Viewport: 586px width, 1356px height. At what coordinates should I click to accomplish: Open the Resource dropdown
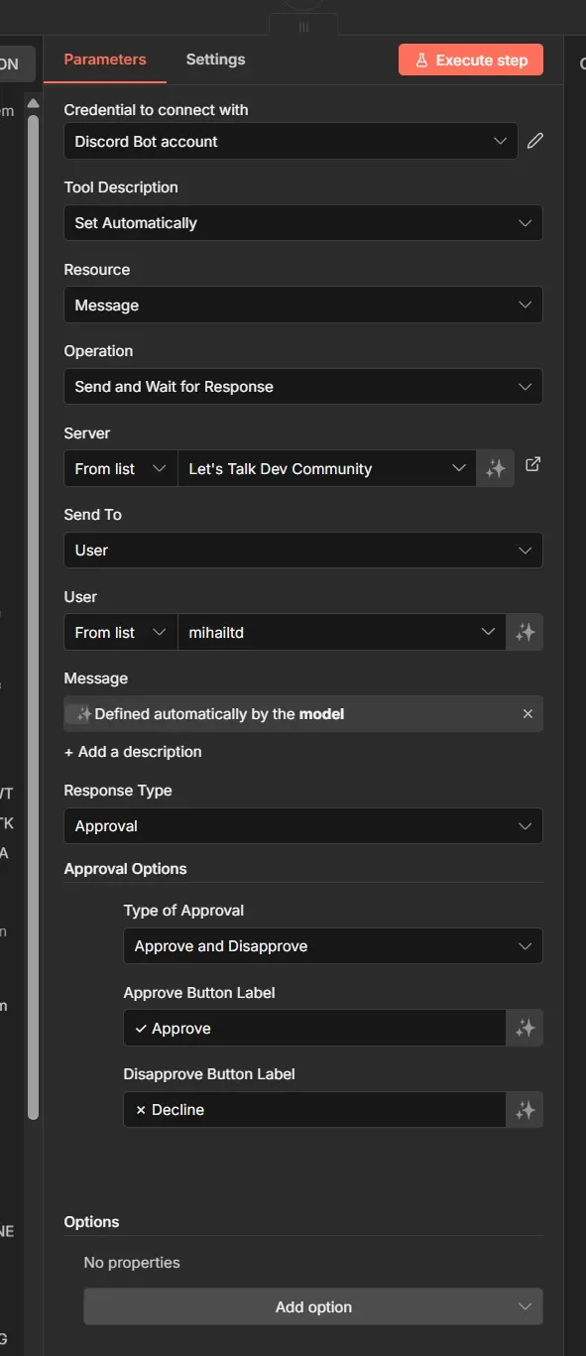pos(303,305)
